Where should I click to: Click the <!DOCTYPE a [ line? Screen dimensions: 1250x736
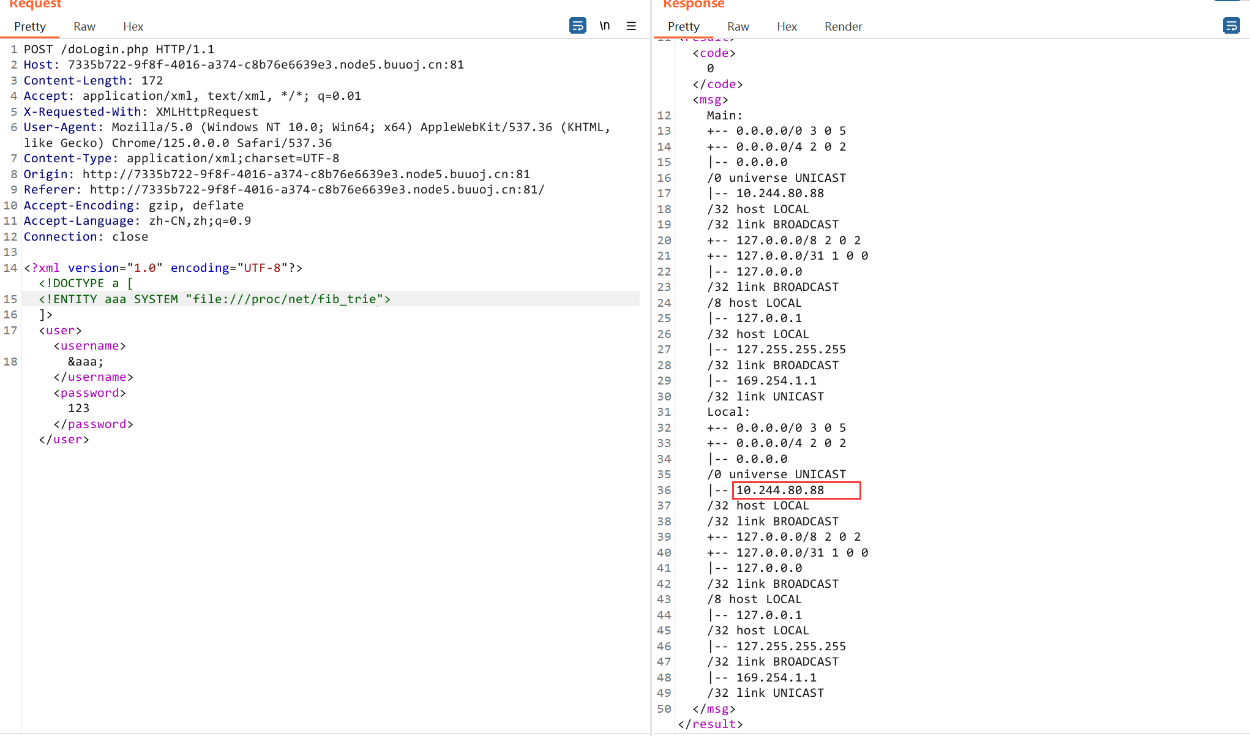coord(86,283)
